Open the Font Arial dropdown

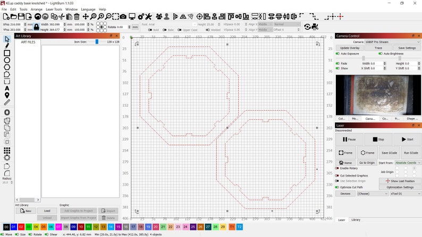[172, 24]
